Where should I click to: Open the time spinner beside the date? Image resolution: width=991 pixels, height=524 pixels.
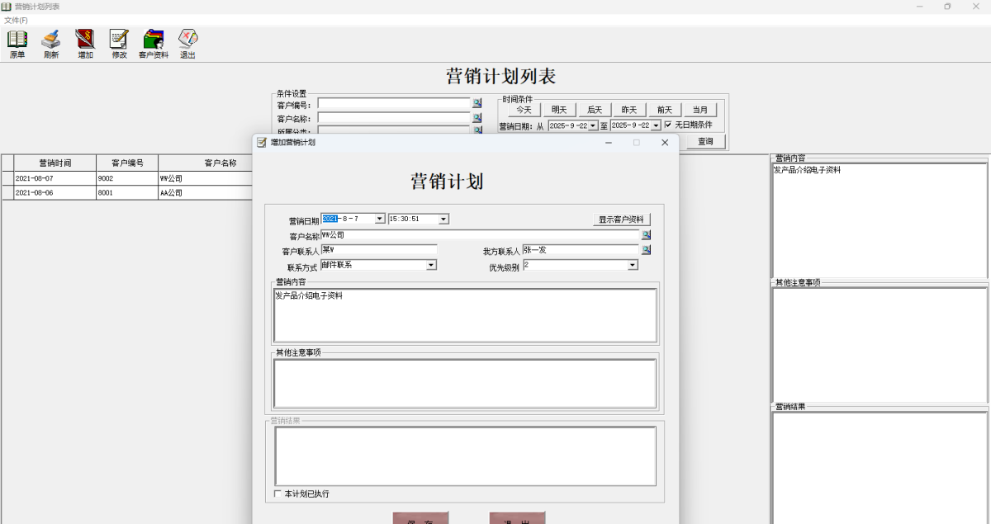coord(443,219)
